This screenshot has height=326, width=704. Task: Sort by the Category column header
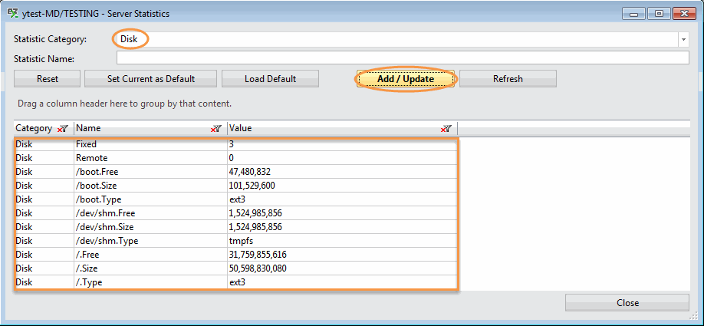tap(34, 129)
